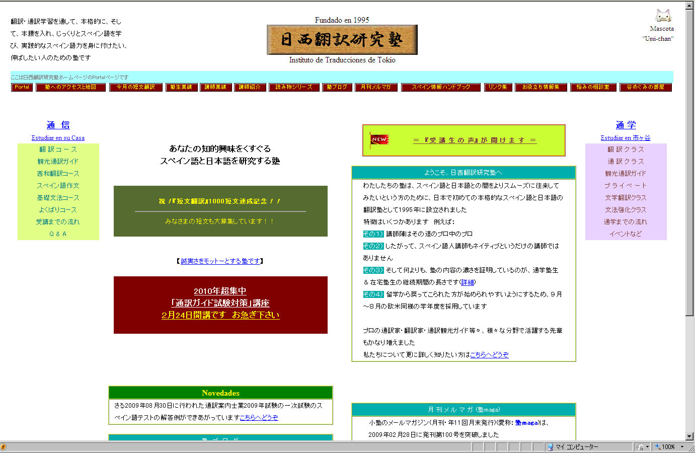Open the 『受講生の声』が聞けます link

475,140
